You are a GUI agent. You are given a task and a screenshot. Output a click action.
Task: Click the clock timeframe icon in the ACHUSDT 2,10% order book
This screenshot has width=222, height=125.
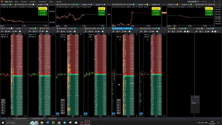pyautogui.click(x=13, y=31)
